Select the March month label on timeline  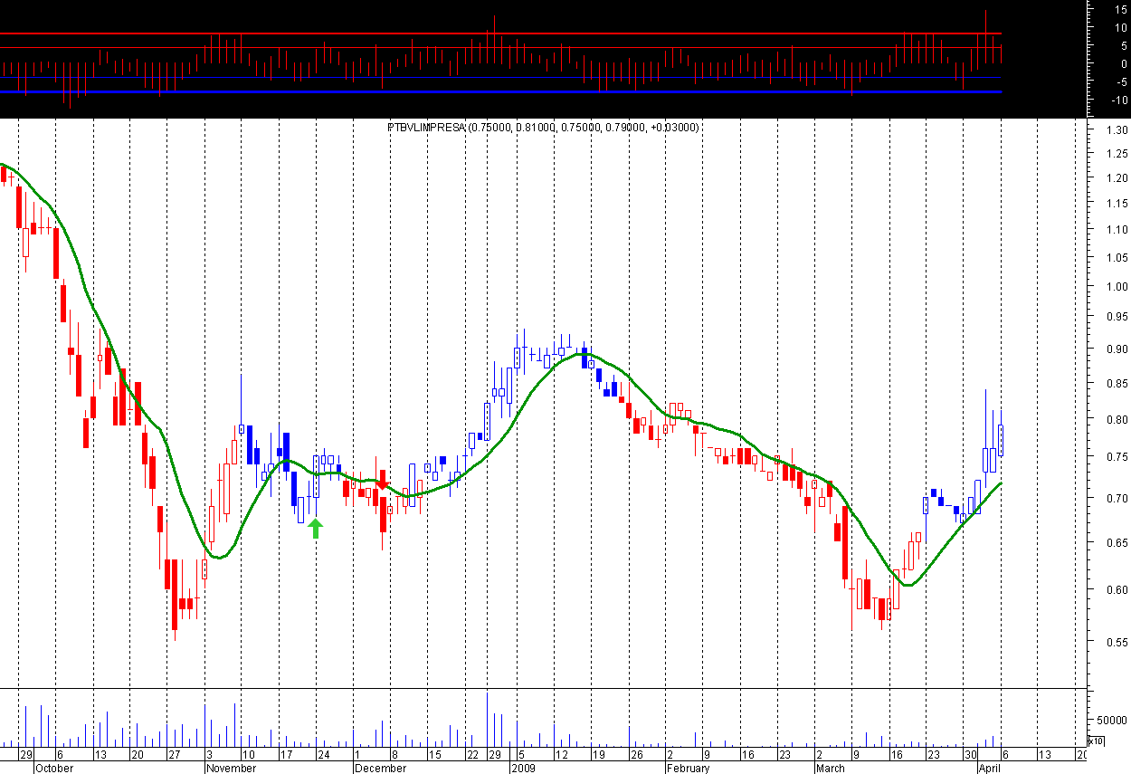coord(830,768)
